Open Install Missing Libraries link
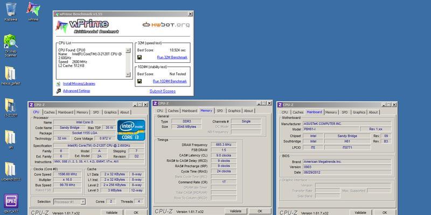This screenshot has width=431, height=215. pos(79,84)
